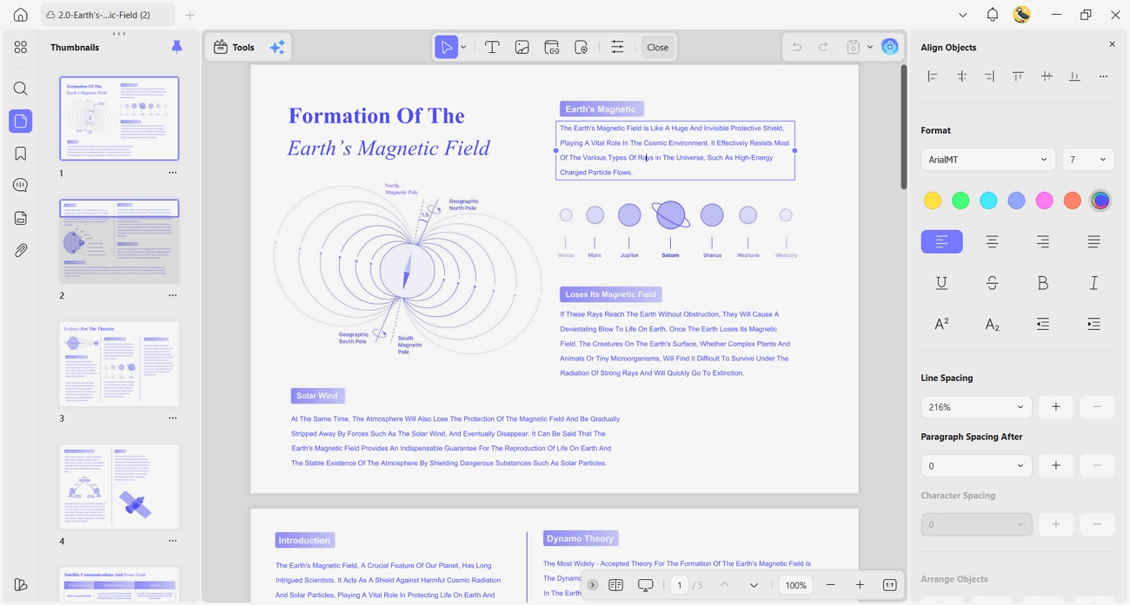1130x605 pixels.
Task: Select page 3 thumbnail
Action: pos(119,364)
